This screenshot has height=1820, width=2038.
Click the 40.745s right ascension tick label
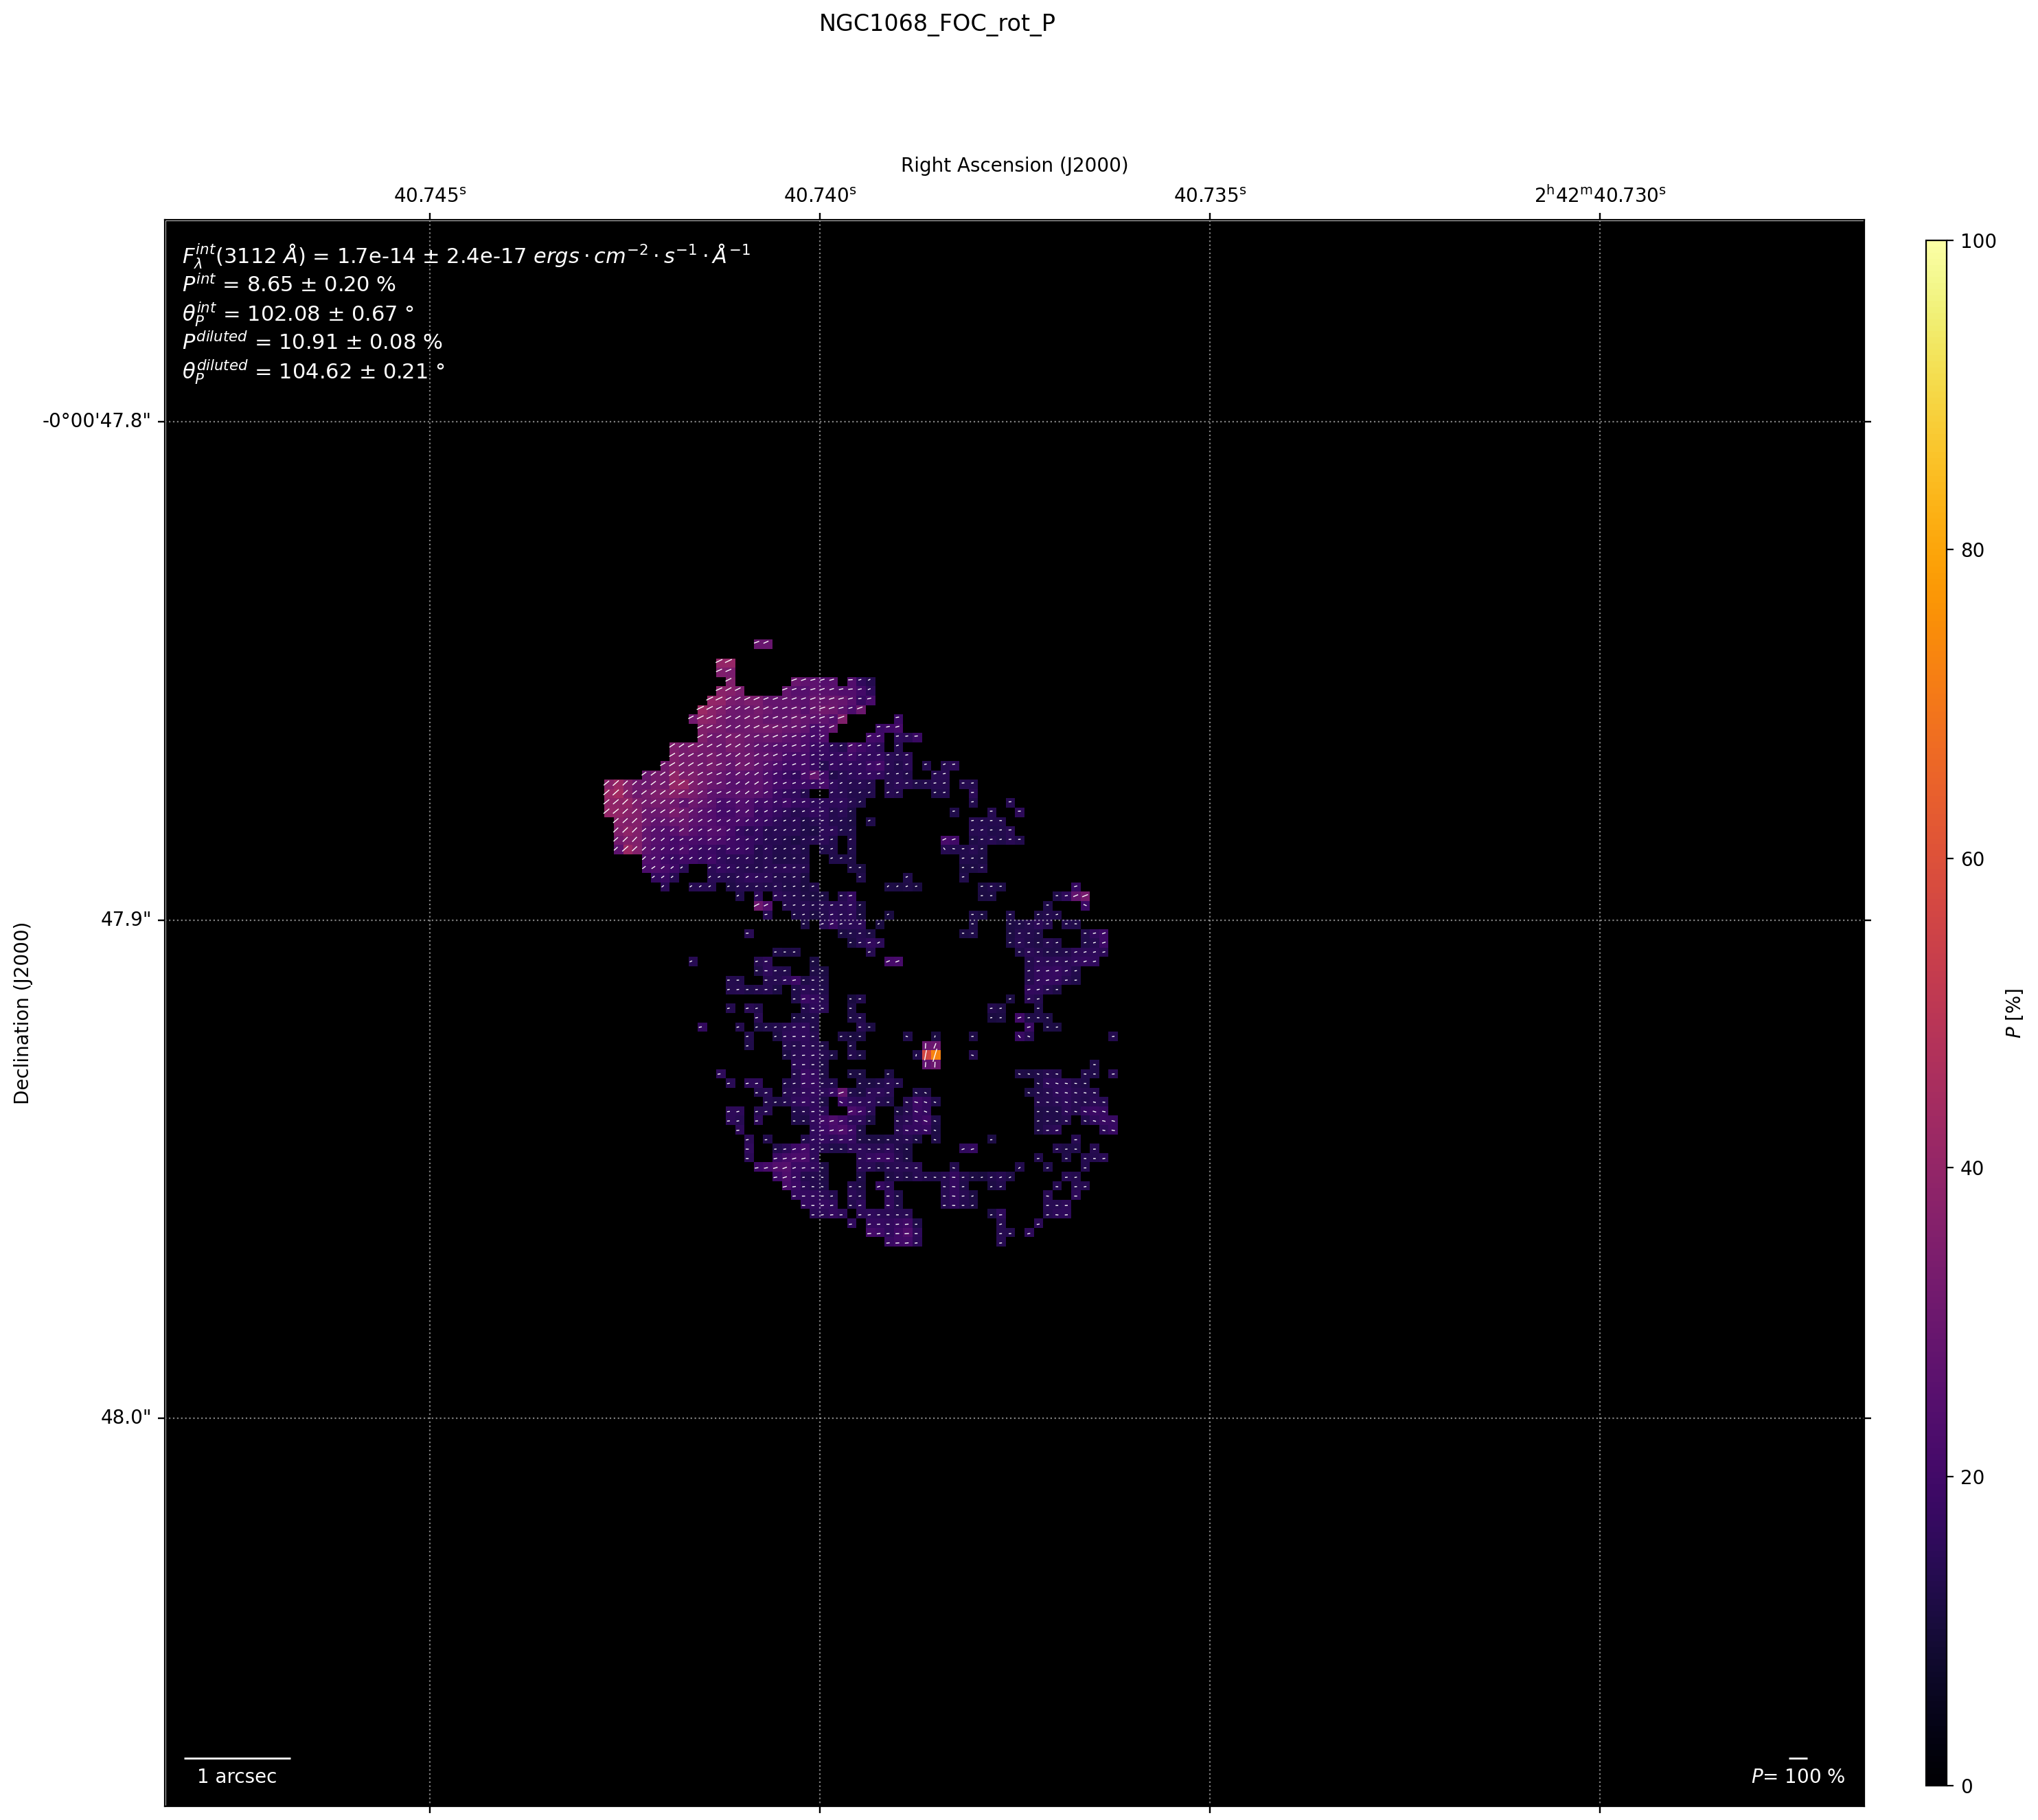[430, 195]
